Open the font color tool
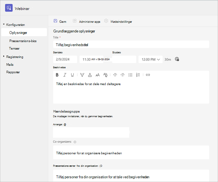218x182 pixels. click(x=90, y=75)
